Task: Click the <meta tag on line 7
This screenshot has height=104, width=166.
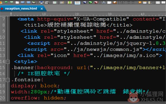Action: tap(26, 19)
